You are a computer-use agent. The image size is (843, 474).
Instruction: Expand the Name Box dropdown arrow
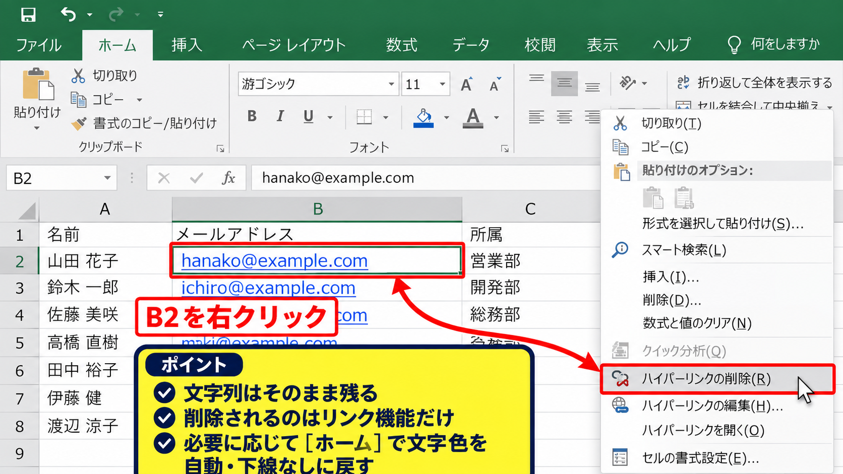click(107, 178)
